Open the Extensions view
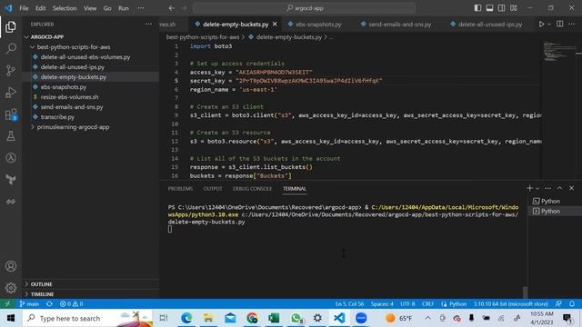Viewport: 582px width, 327px height. pyautogui.click(x=11, y=114)
